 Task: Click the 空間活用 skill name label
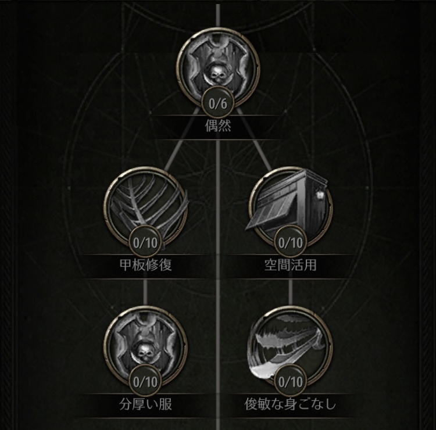coord(291,265)
